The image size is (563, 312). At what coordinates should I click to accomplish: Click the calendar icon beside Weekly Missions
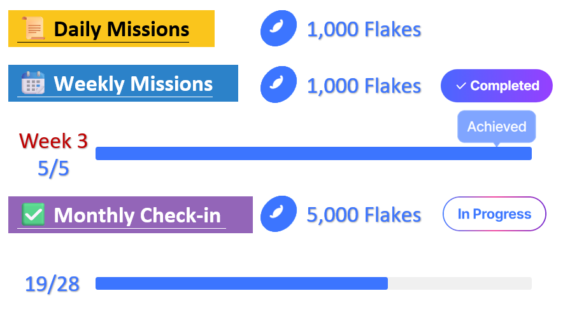tap(32, 83)
